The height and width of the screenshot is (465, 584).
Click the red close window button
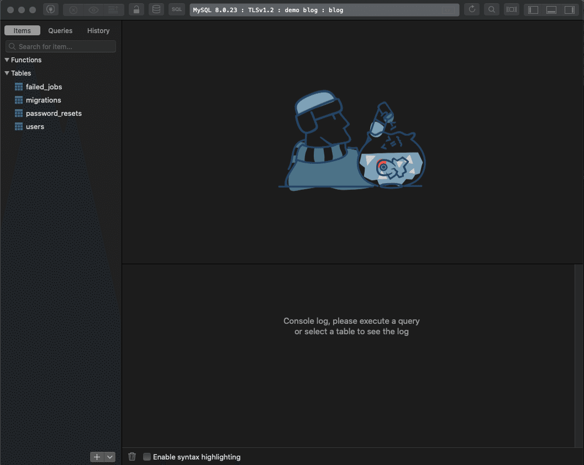point(10,10)
